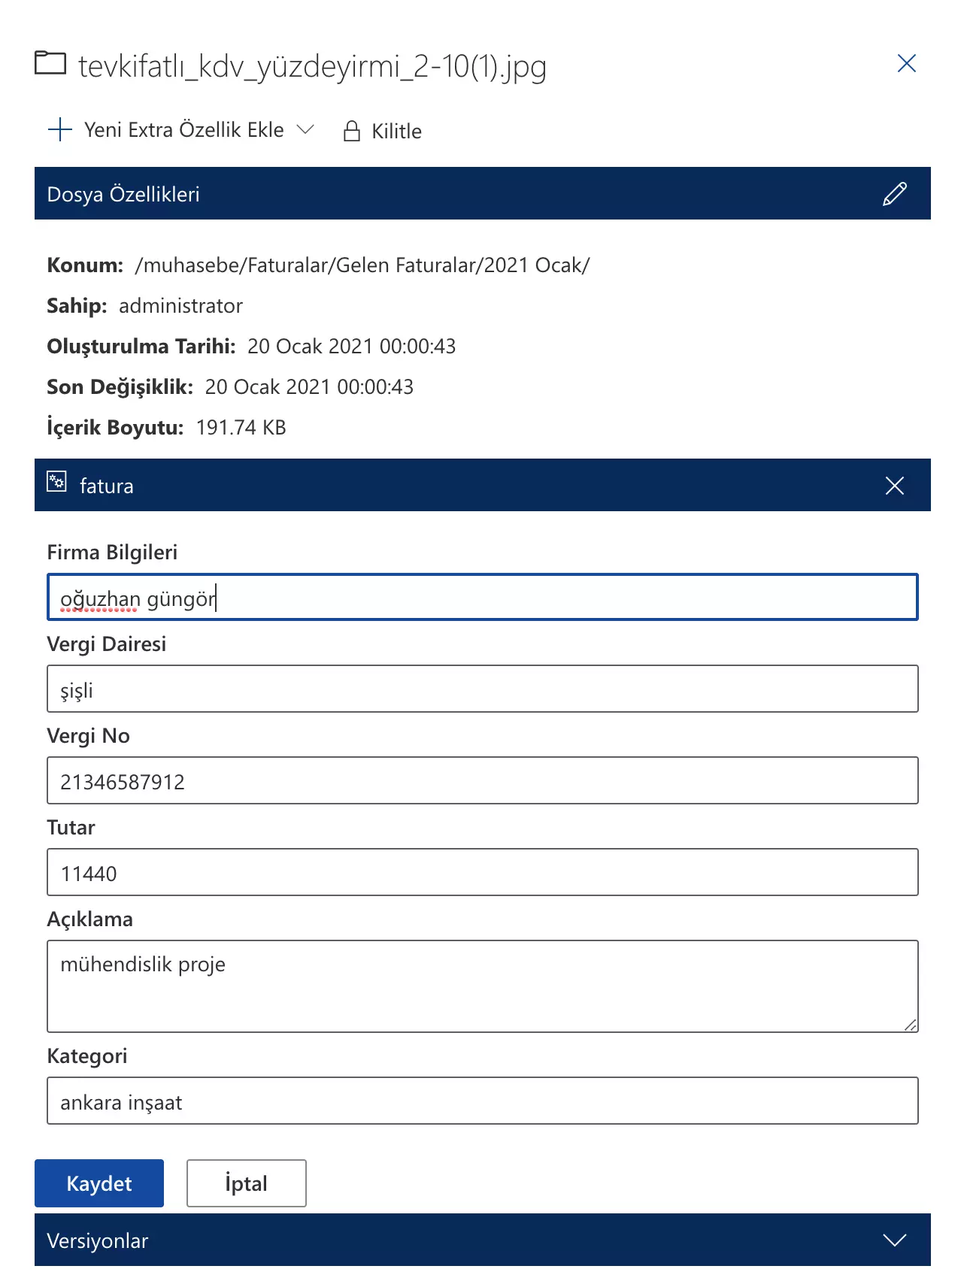Image resolution: width=967 pixels, height=1272 pixels.
Task: Focus the Tutar input field
Action: point(483,872)
